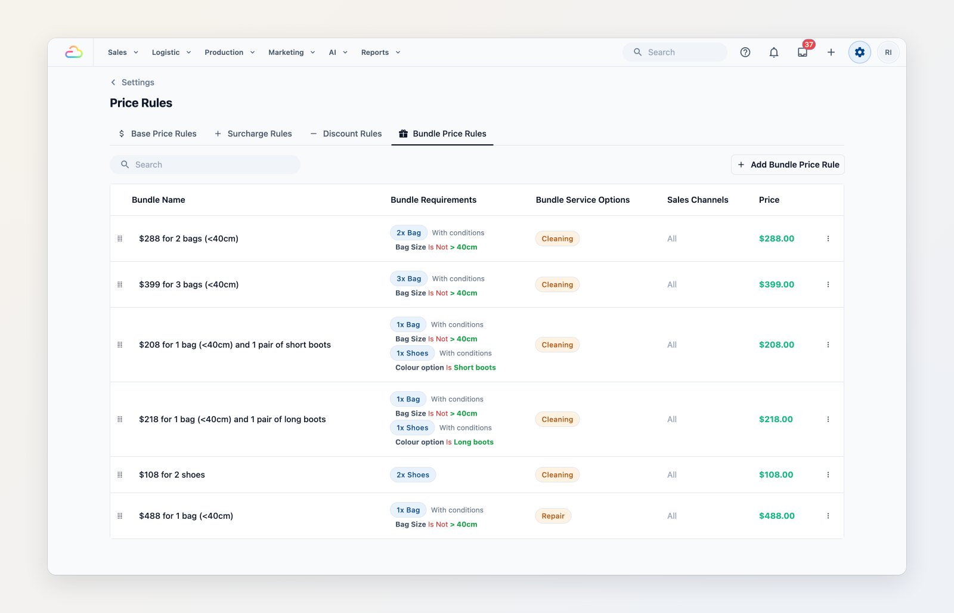
Task: Open more options for $288 bundle
Action: pyautogui.click(x=828, y=239)
